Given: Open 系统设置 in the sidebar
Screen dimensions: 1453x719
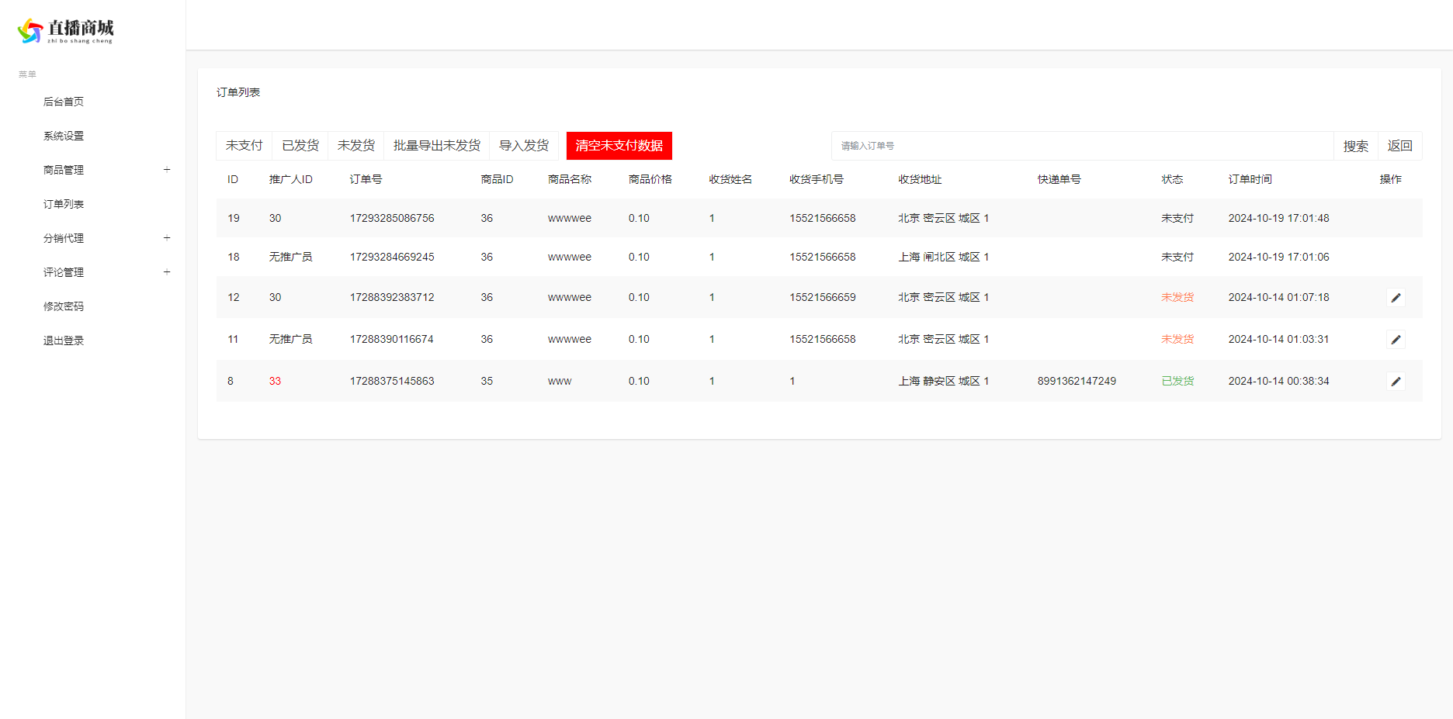Looking at the screenshot, I should (x=64, y=136).
